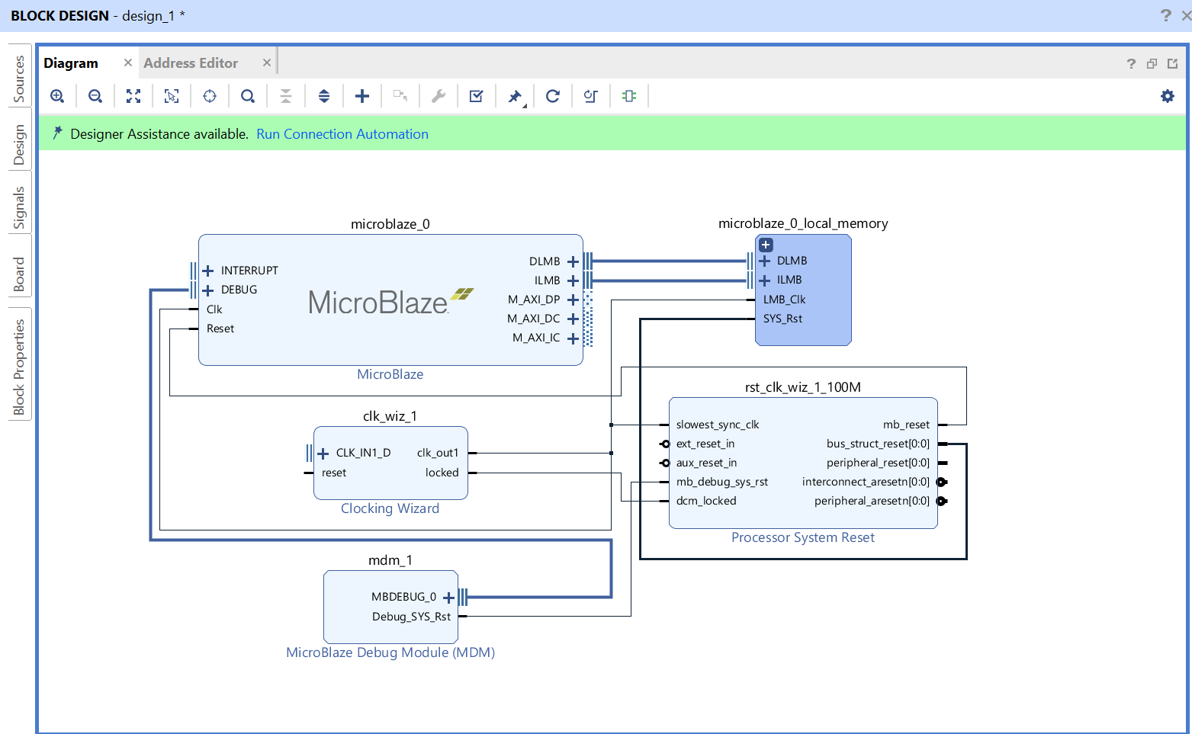Fit the full diagram to the view
This screenshot has height=734, width=1192.
133,96
